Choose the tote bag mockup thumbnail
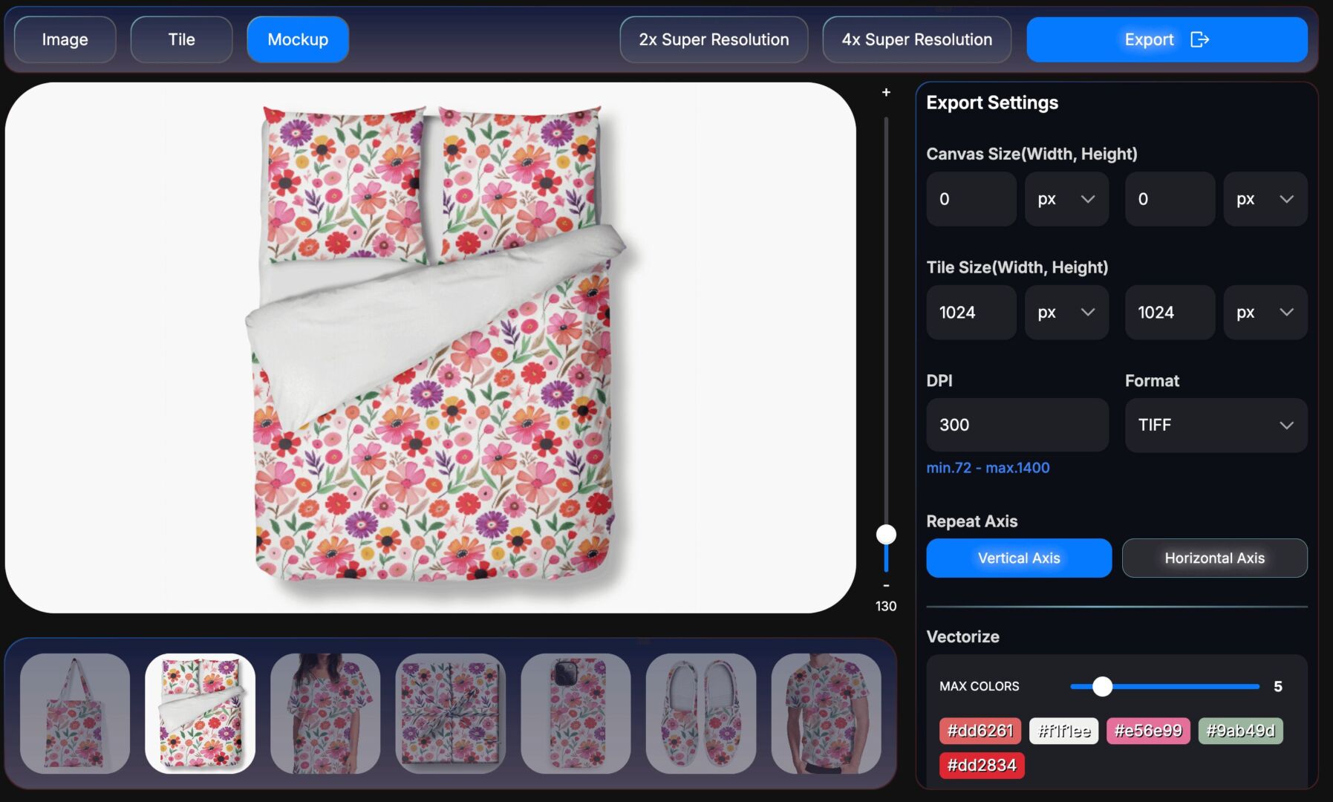 click(x=75, y=714)
